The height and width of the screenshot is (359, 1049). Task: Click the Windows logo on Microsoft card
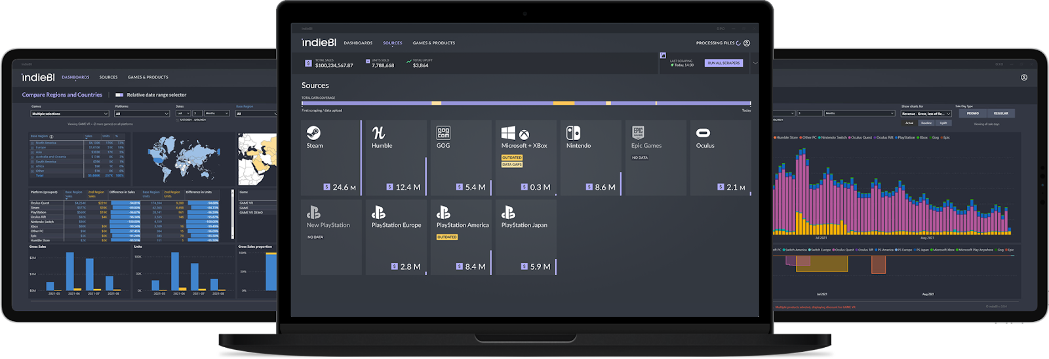(508, 133)
